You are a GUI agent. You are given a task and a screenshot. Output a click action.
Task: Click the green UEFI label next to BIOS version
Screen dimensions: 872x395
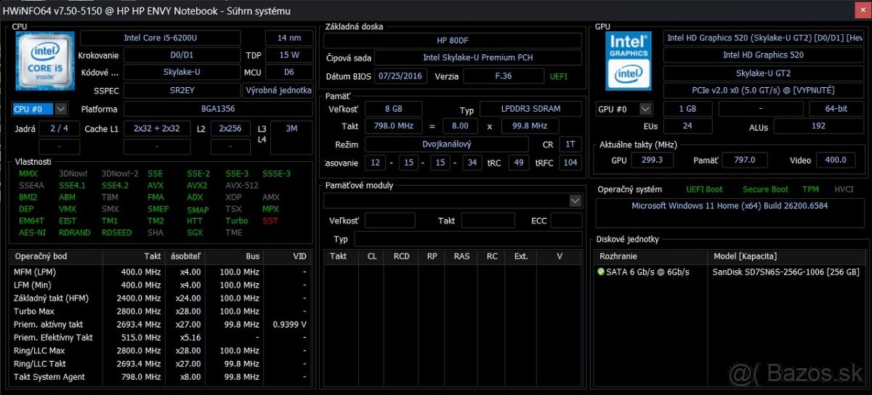click(x=559, y=76)
